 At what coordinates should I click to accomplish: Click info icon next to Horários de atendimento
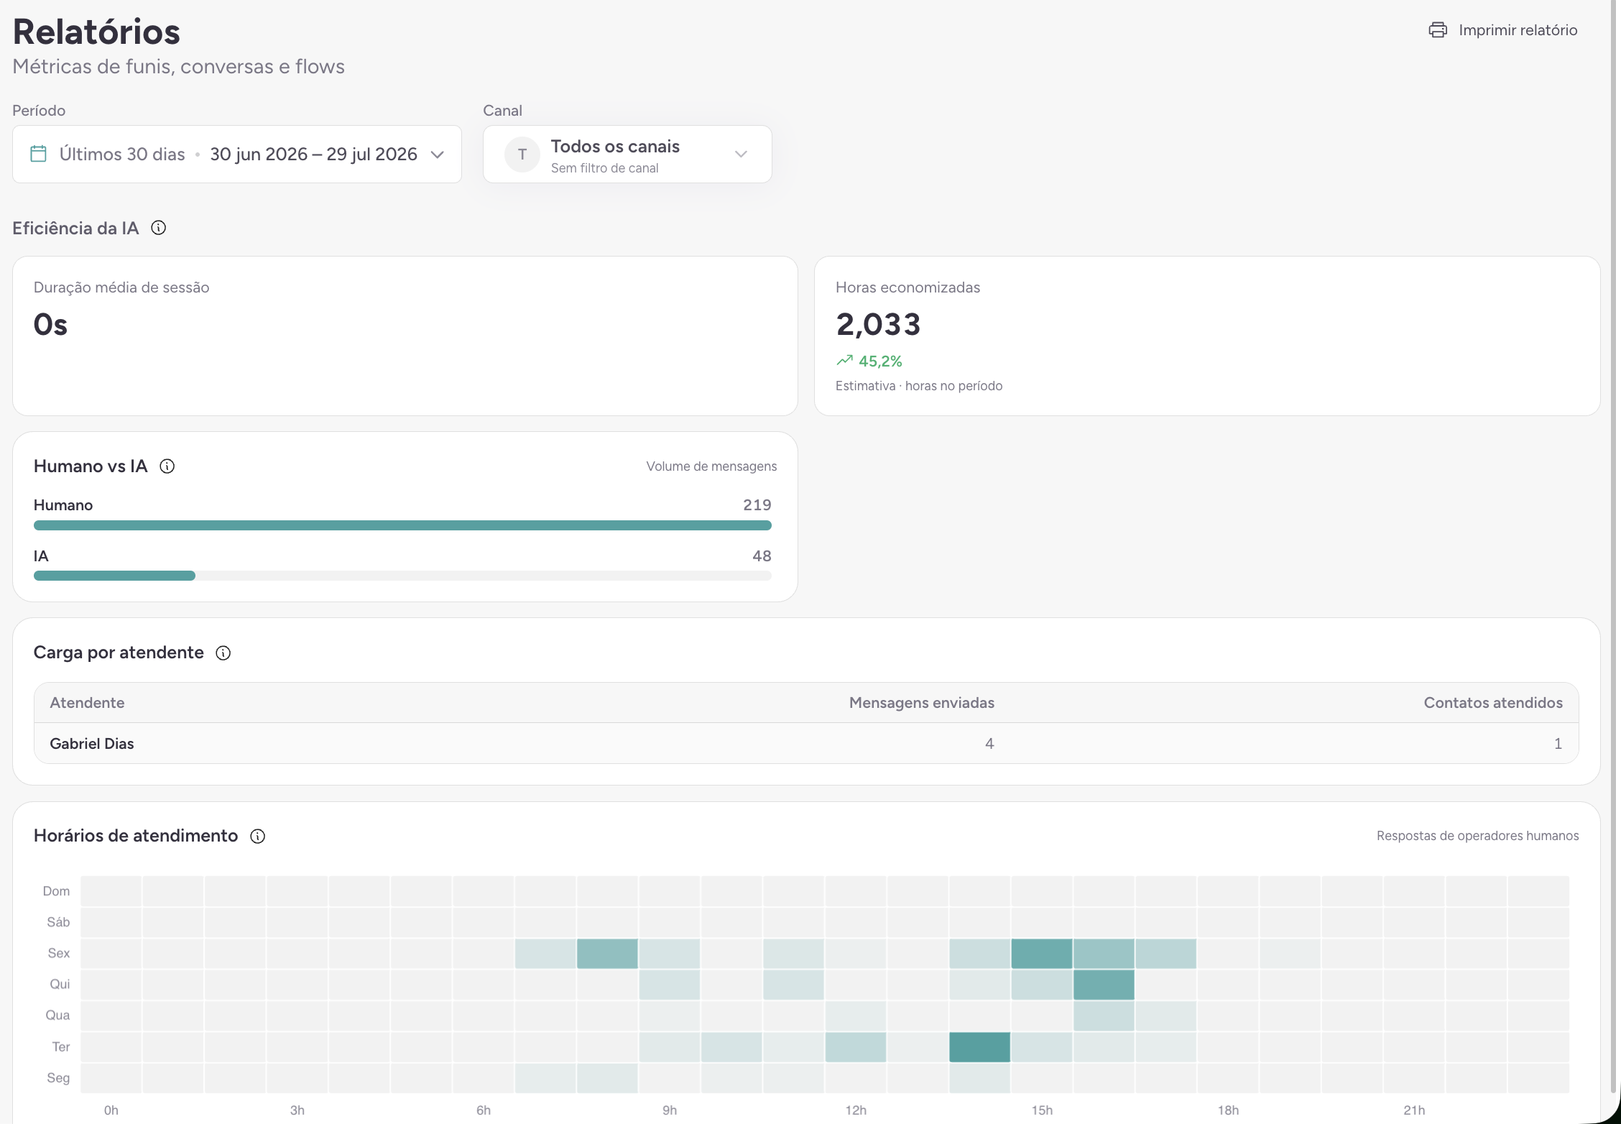pyautogui.click(x=258, y=836)
